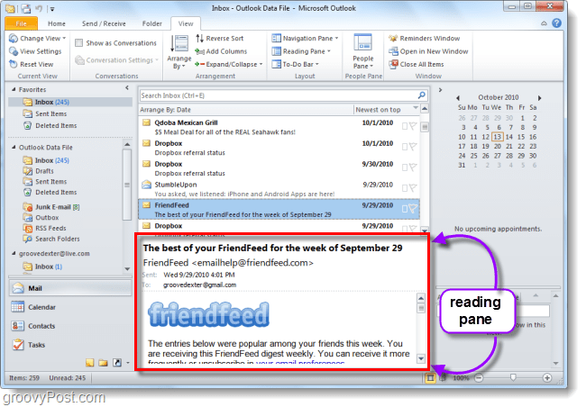The height and width of the screenshot is (407, 586).
Task: Select Normal view button in status bar
Action: (x=430, y=378)
